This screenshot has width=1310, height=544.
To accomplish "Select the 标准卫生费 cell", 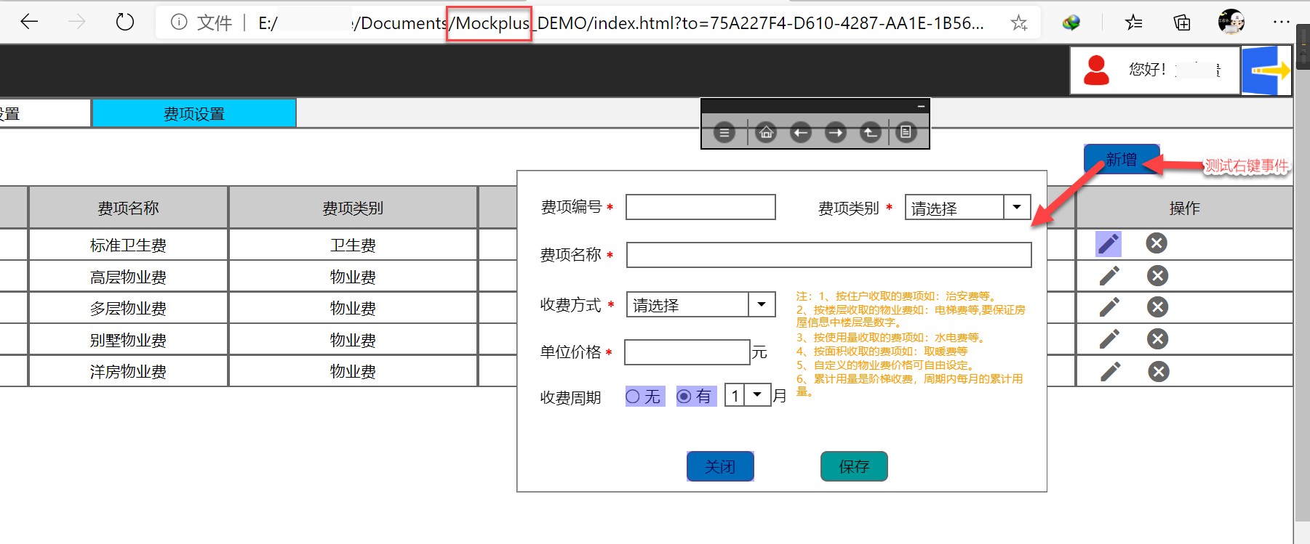I will click(128, 245).
